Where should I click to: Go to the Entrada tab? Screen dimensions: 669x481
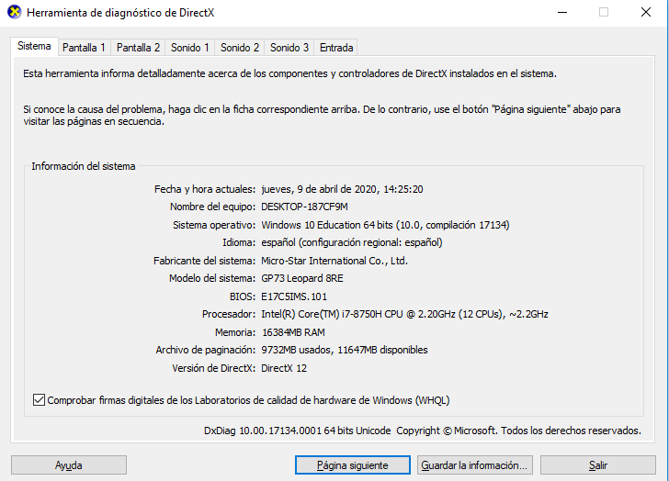(336, 48)
